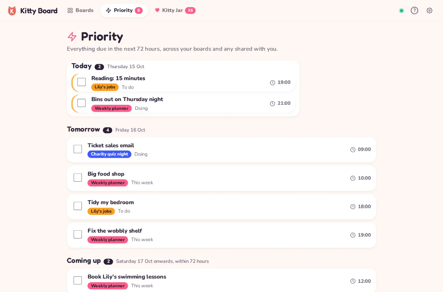Open the Book Lily's swimming lessons task
The image size is (443, 292).
click(221, 280)
